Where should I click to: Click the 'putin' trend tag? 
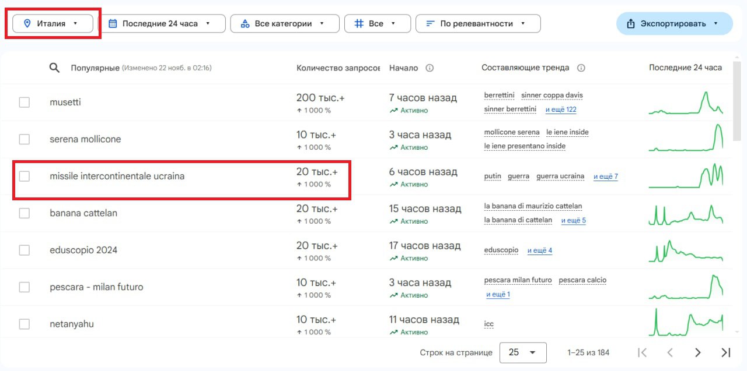[493, 176]
